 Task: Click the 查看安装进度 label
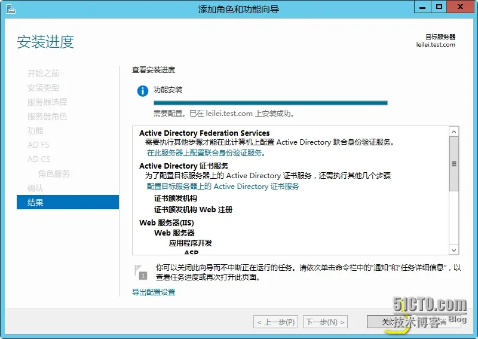pyautogui.click(x=154, y=70)
